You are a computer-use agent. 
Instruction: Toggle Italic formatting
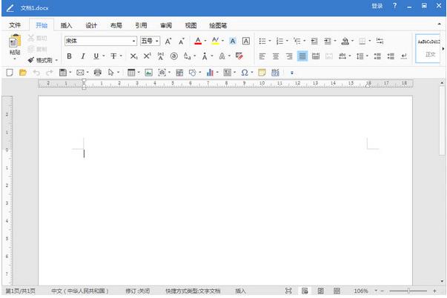click(x=83, y=56)
